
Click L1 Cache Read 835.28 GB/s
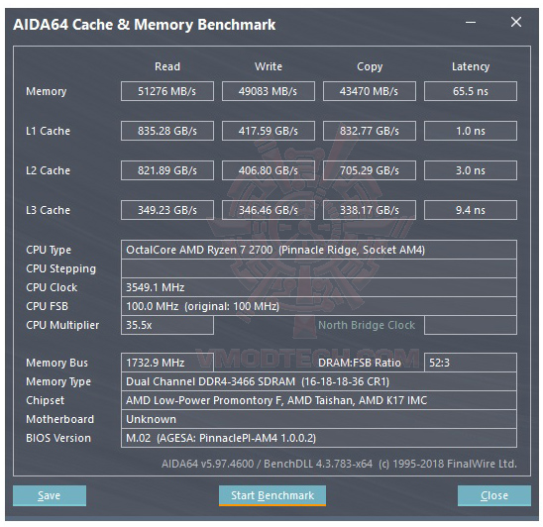[167, 131]
